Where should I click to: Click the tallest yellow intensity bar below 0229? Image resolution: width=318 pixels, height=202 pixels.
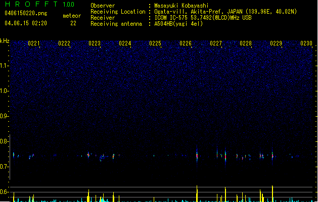[272, 194]
